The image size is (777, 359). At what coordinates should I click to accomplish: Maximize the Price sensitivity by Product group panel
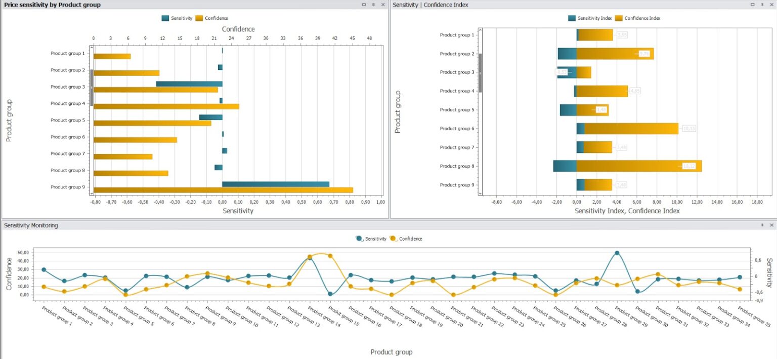(x=364, y=5)
